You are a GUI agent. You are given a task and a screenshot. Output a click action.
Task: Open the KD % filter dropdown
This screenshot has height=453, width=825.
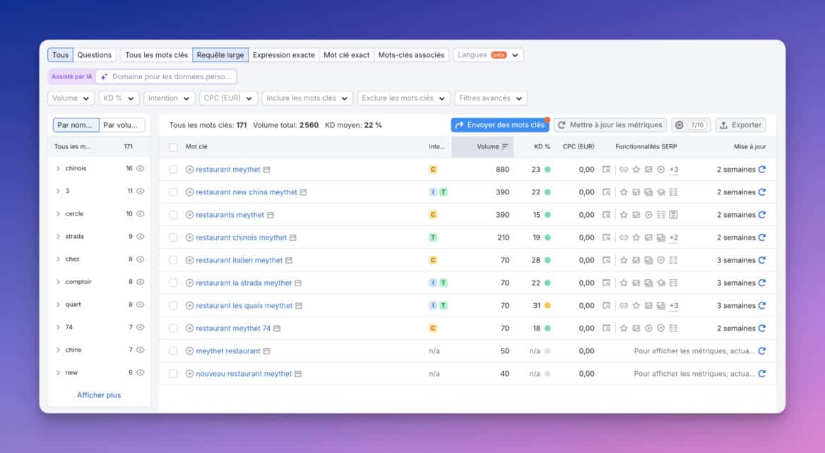point(119,98)
